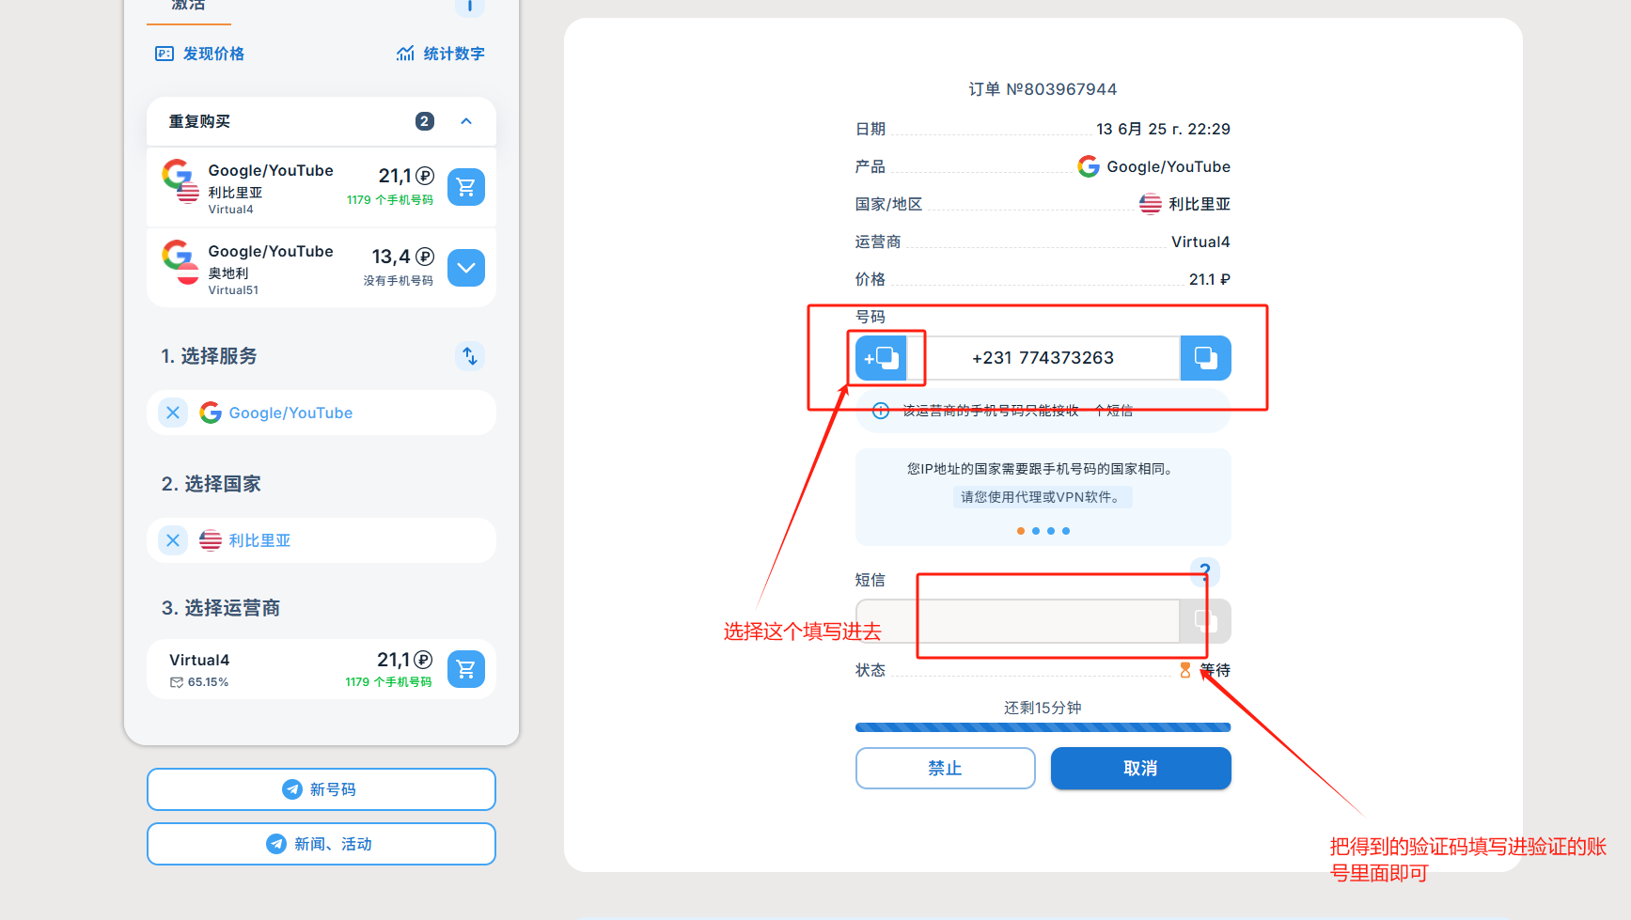Copy the number with country code plus button
1631x920 pixels.
pyautogui.click(x=881, y=358)
